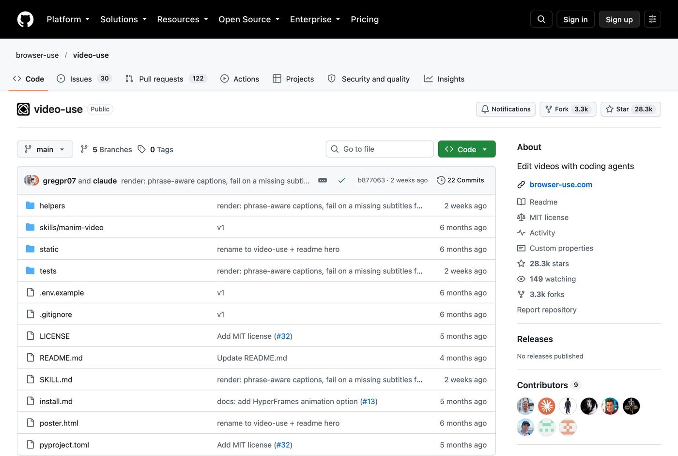Open the main branch selector dropdown

45,149
